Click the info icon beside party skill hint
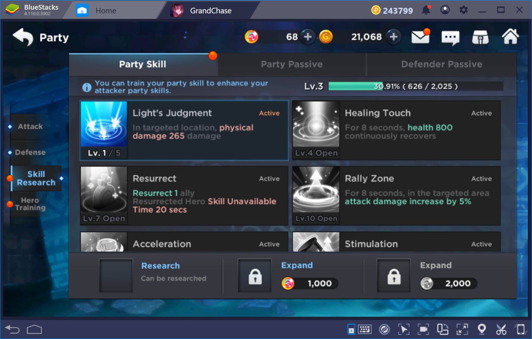The width and height of the screenshot is (532, 339). [87, 87]
